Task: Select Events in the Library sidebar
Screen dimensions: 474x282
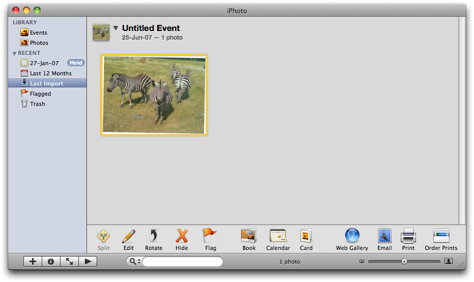Action: click(x=38, y=33)
